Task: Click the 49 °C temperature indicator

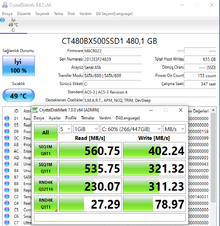Action: click(18, 96)
